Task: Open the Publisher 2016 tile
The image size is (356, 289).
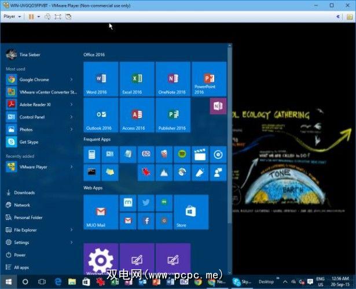Action: (x=173, y=115)
